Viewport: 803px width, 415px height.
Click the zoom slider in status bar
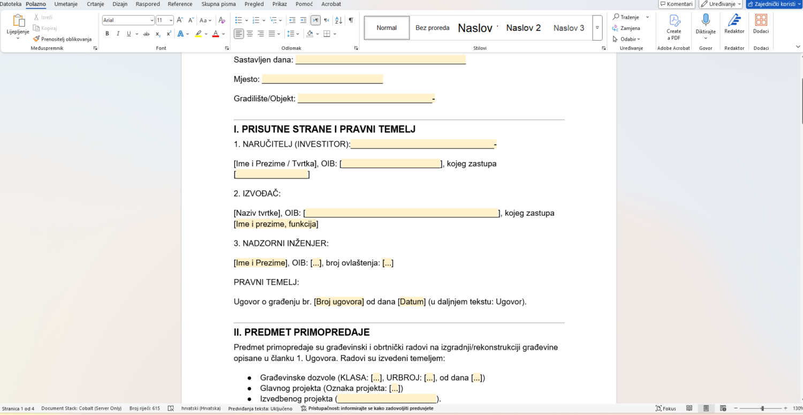763,409
